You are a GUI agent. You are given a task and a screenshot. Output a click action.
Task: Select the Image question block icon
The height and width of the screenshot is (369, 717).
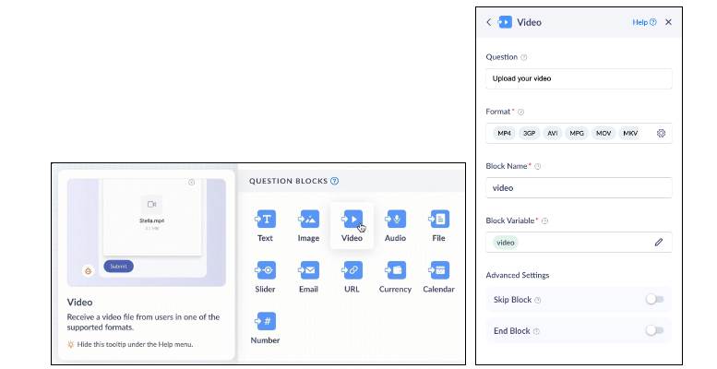(308, 220)
